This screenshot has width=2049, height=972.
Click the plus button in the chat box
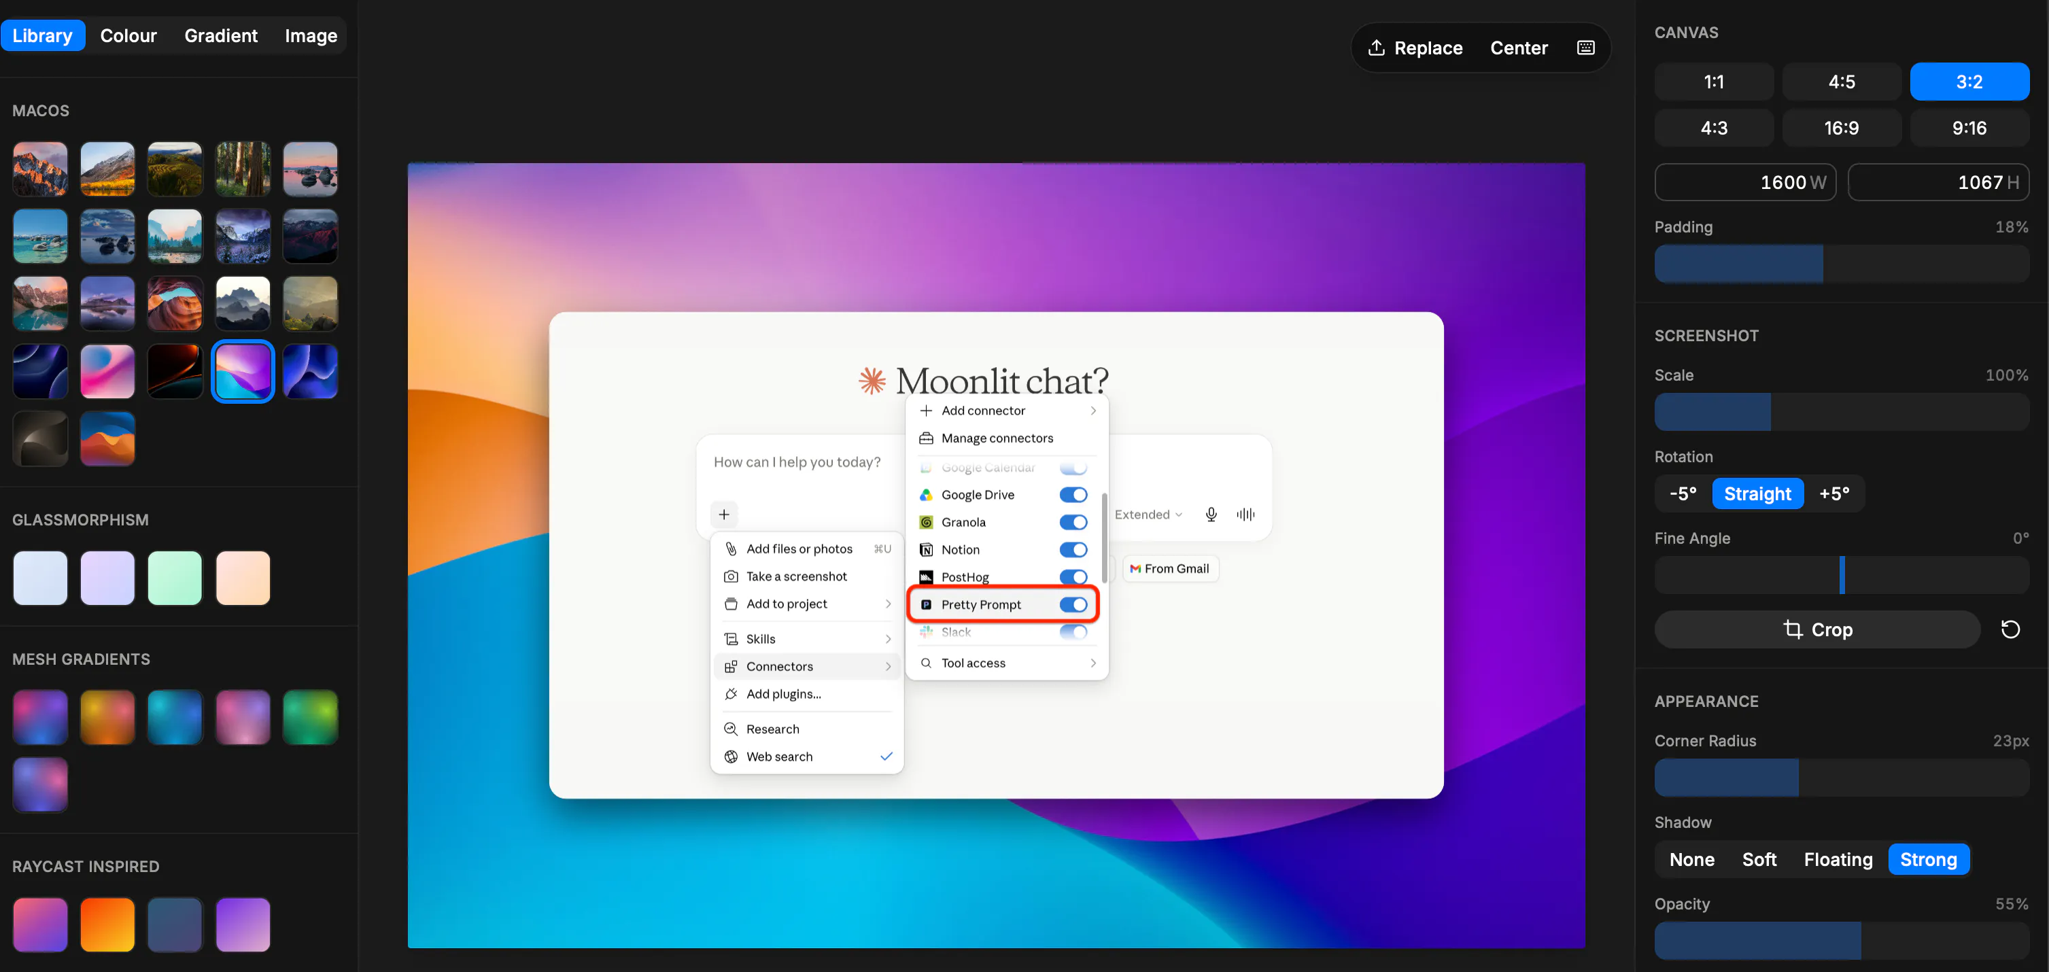(x=724, y=514)
